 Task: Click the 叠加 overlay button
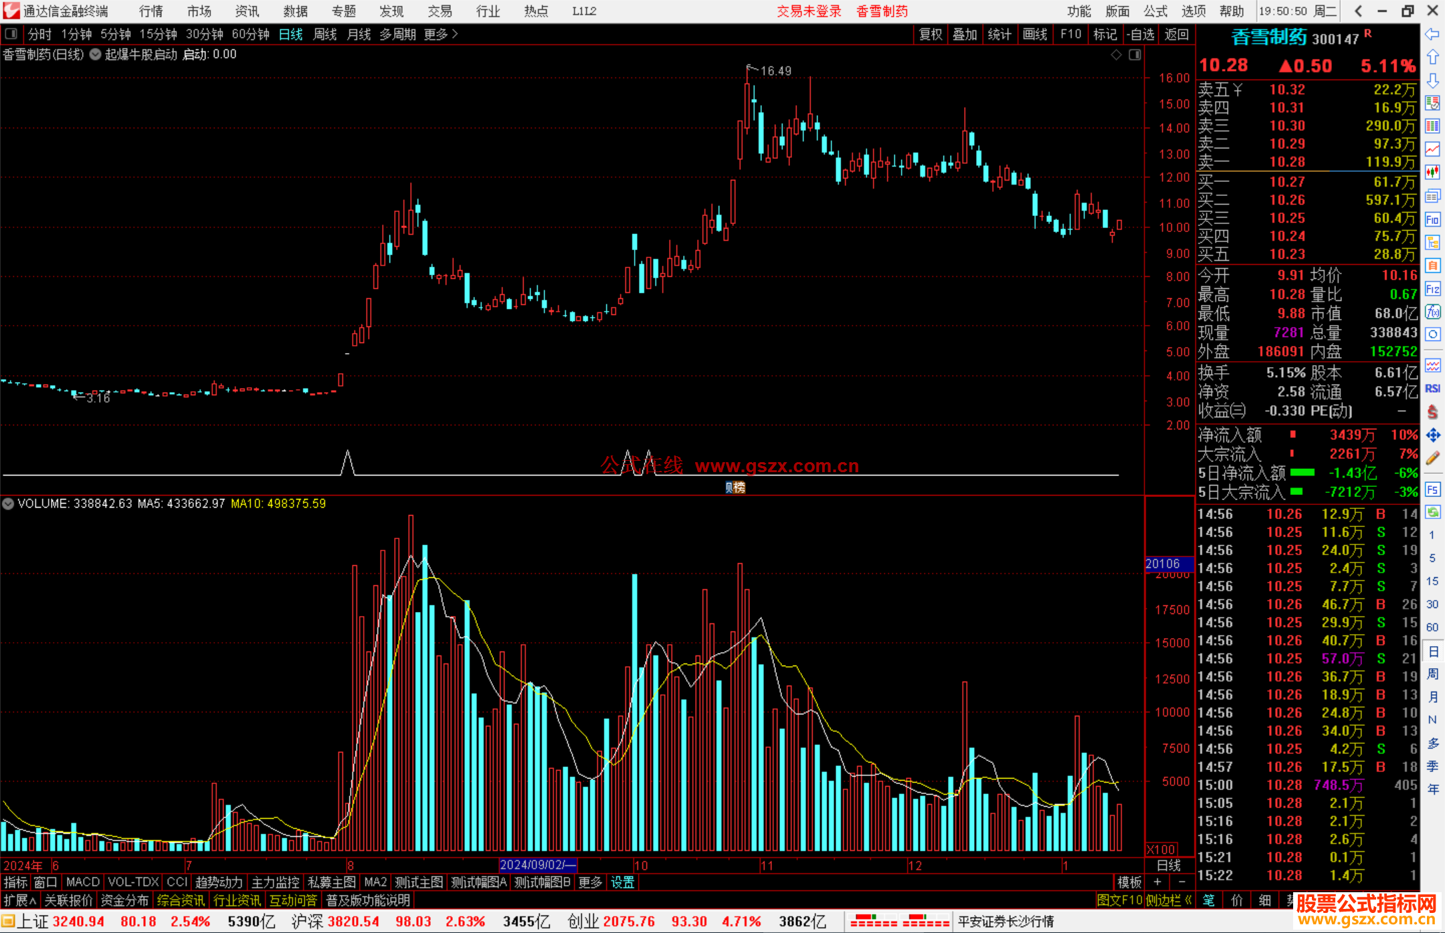(965, 34)
